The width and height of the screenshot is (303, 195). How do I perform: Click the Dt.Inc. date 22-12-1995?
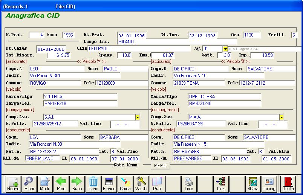(x=202, y=35)
